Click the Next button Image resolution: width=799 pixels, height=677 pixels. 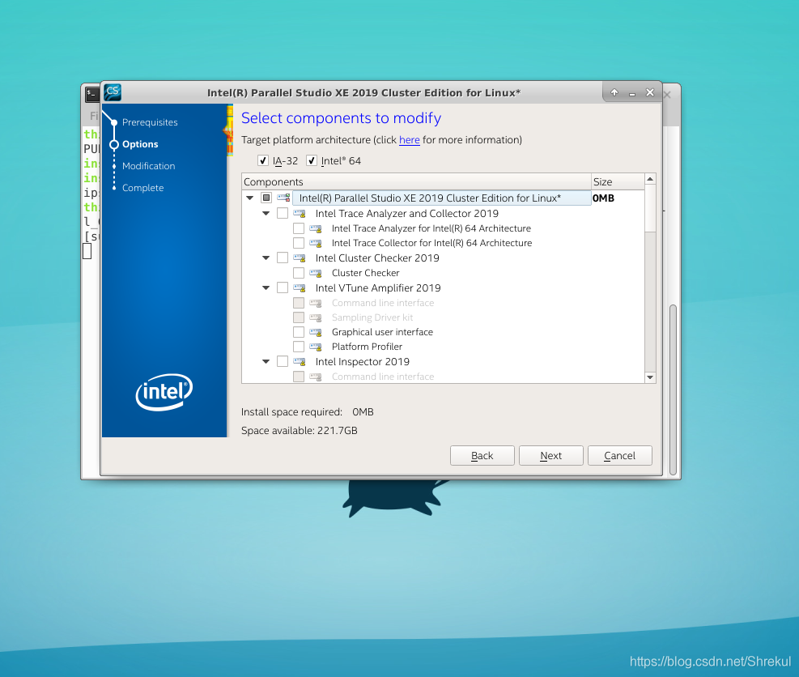click(550, 456)
